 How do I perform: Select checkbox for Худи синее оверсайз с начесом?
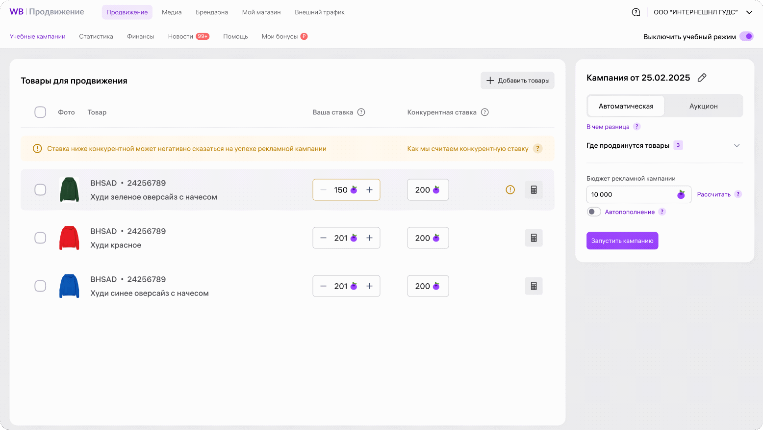tap(40, 286)
